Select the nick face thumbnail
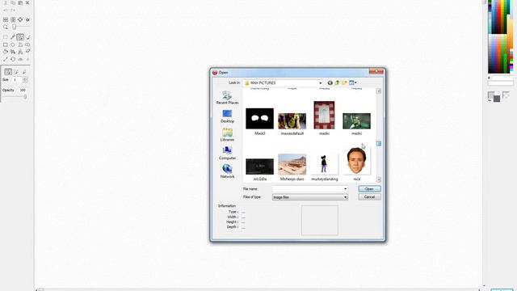This screenshot has width=517, height=291. (x=356, y=161)
